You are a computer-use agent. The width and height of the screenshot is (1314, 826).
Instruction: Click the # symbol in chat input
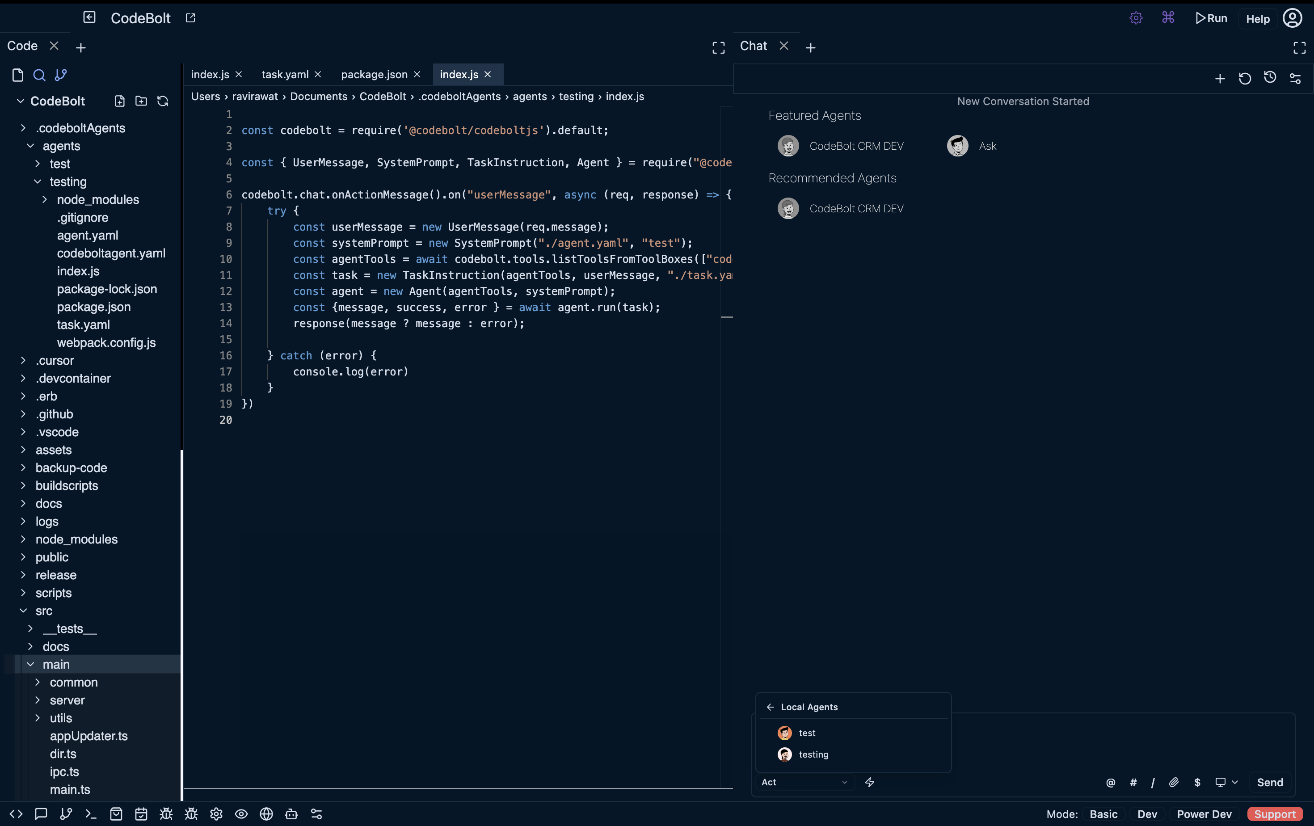pyautogui.click(x=1133, y=782)
